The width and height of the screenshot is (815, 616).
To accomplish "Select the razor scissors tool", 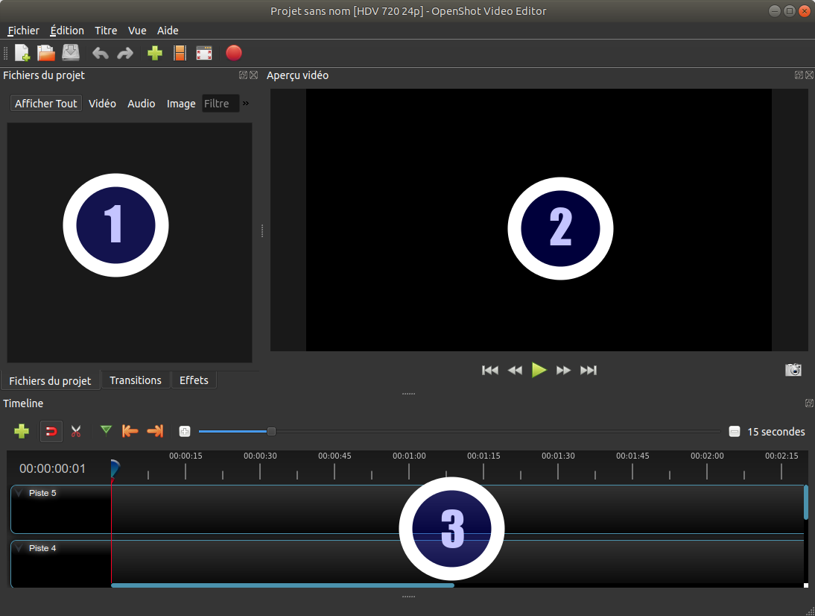I will point(75,431).
